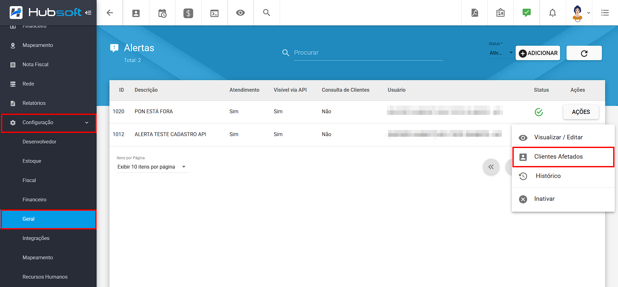The image size is (618, 287).
Task: Open Desenvolvedor submenu item
Action: 48,142
